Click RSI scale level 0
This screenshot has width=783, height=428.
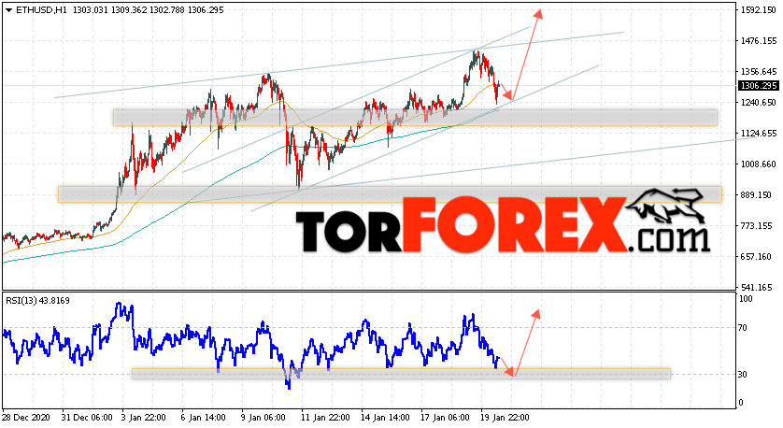tap(741, 403)
